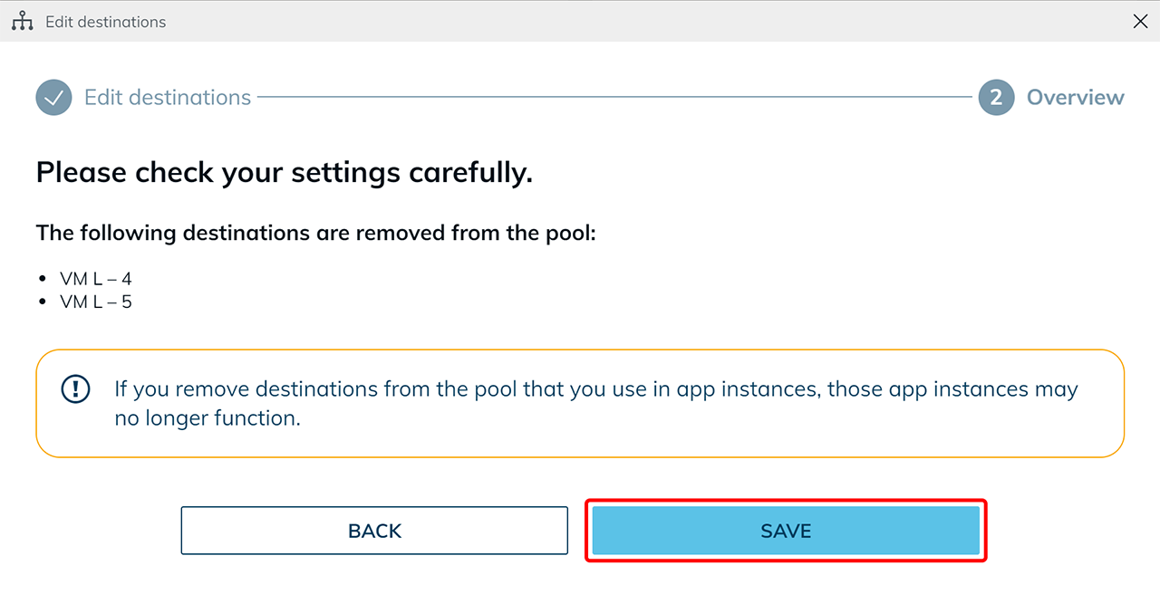Close the Edit destinations dialog
1160x594 pixels.
point(1140,22)
